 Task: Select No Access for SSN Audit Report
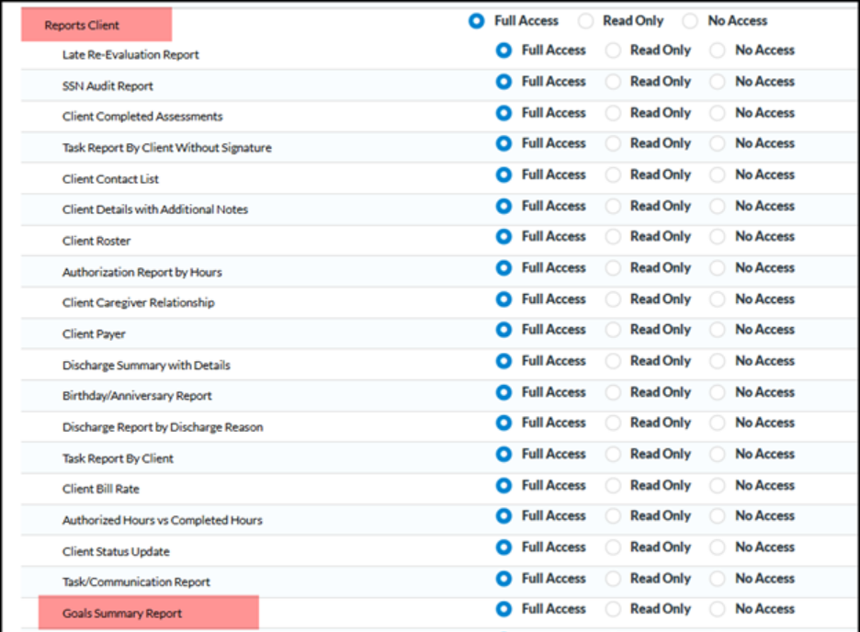[x=717, y=82]
